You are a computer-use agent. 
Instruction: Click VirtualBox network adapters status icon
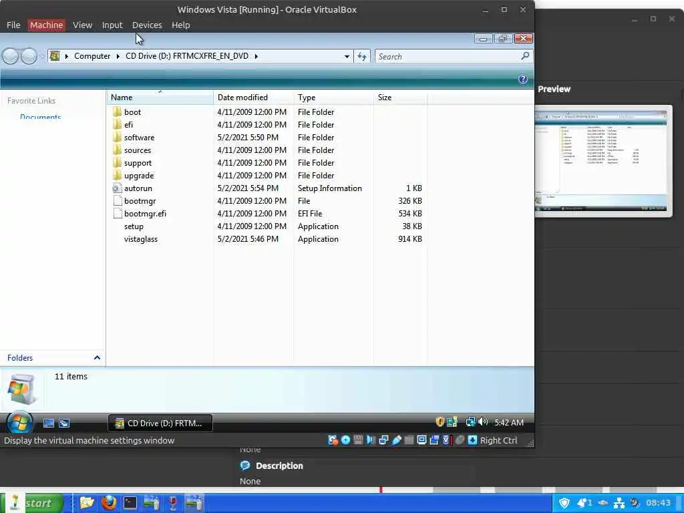(x=383, y=440)
